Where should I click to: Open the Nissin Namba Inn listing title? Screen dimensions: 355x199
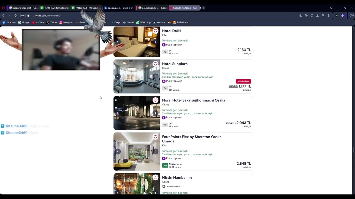click(x=177, y=177)
